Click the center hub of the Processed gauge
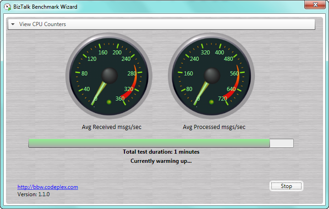The height and width of the screenshot is (209, 329). point(212,75)
